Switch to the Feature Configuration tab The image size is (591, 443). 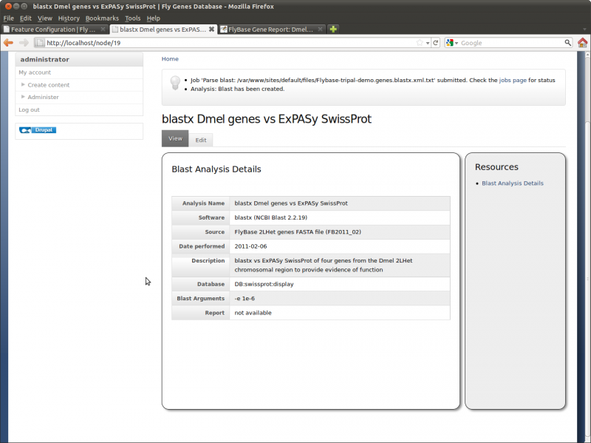tap(55, 29)
